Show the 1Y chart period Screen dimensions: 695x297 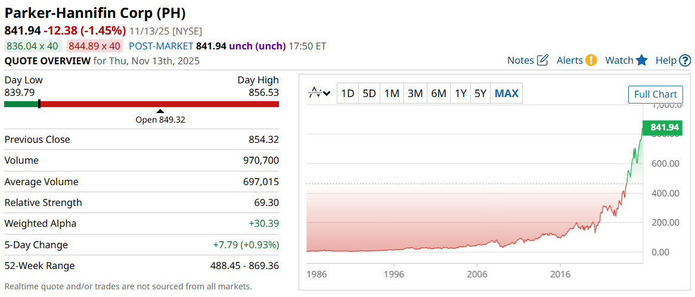click(x=461, y=93)
